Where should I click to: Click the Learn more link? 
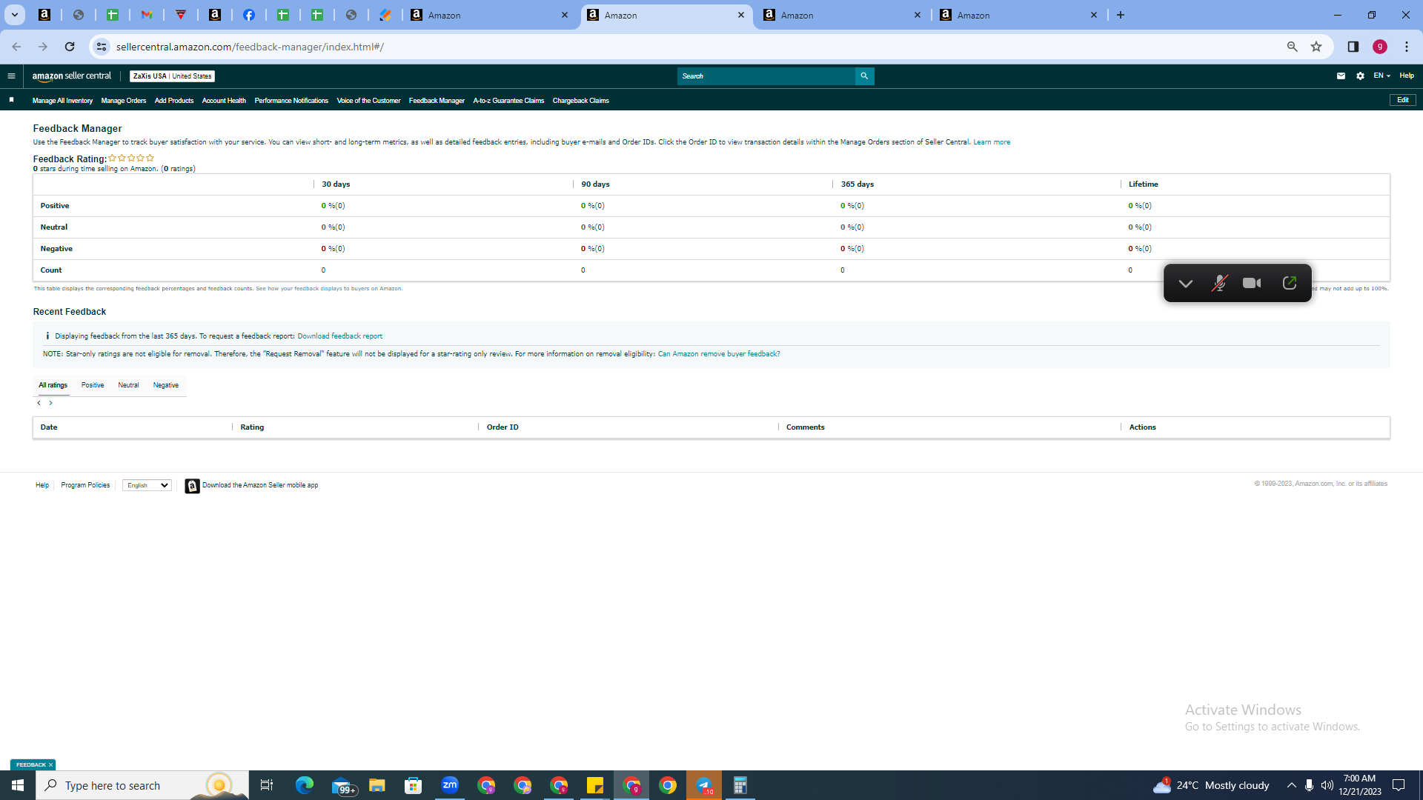click(992, 142)
